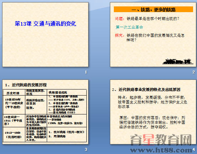Click the 特点 paragraph on slide 4
197x154 pixels.
pos(152,102)
